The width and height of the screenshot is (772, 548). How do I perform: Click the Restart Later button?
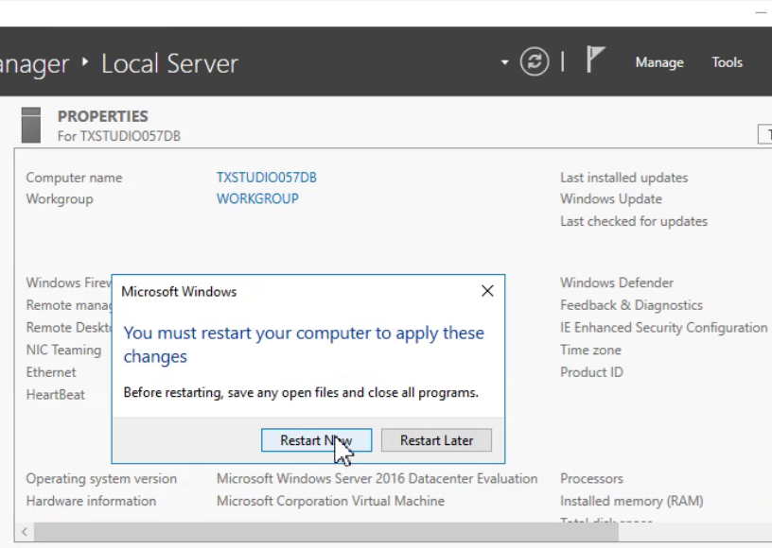click(436, 440)
